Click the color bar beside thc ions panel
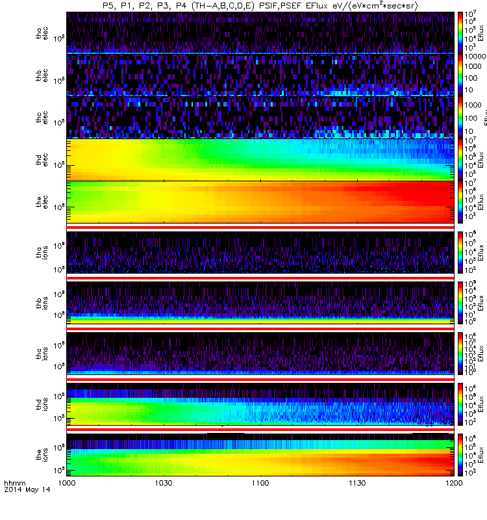487x520 pixels. tap(460, 354)
